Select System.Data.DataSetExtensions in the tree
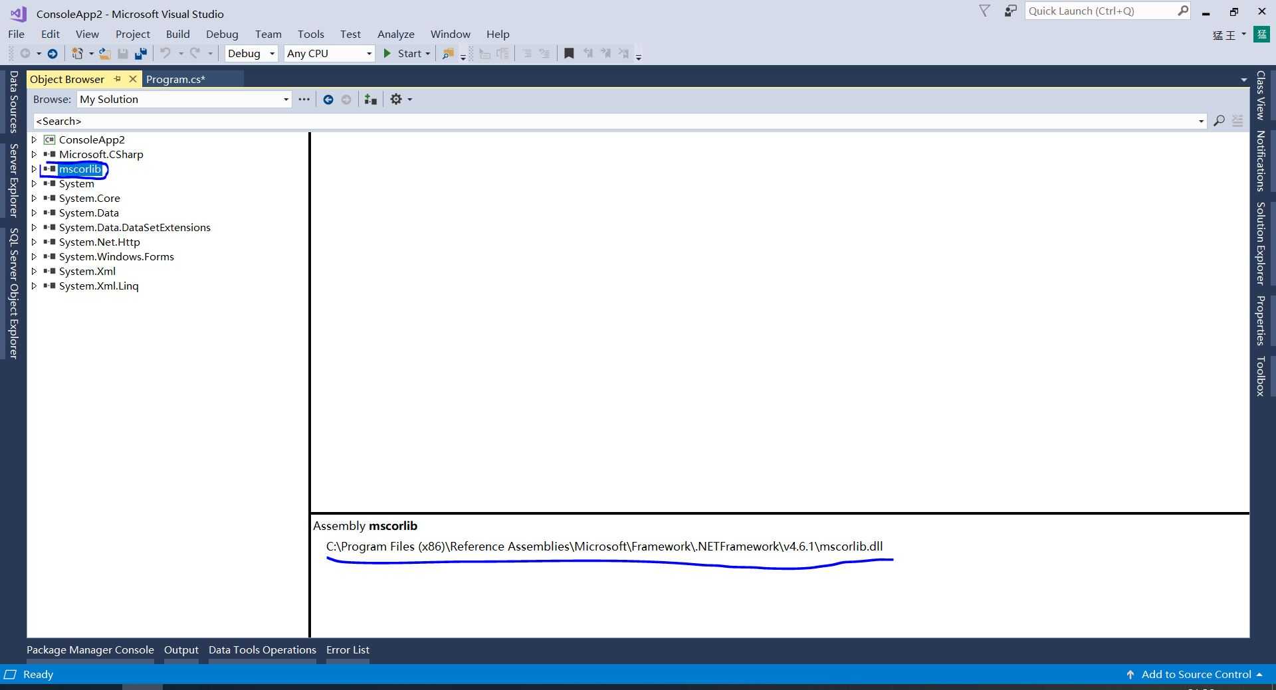 pyautogui.click(x=134, y=227)
